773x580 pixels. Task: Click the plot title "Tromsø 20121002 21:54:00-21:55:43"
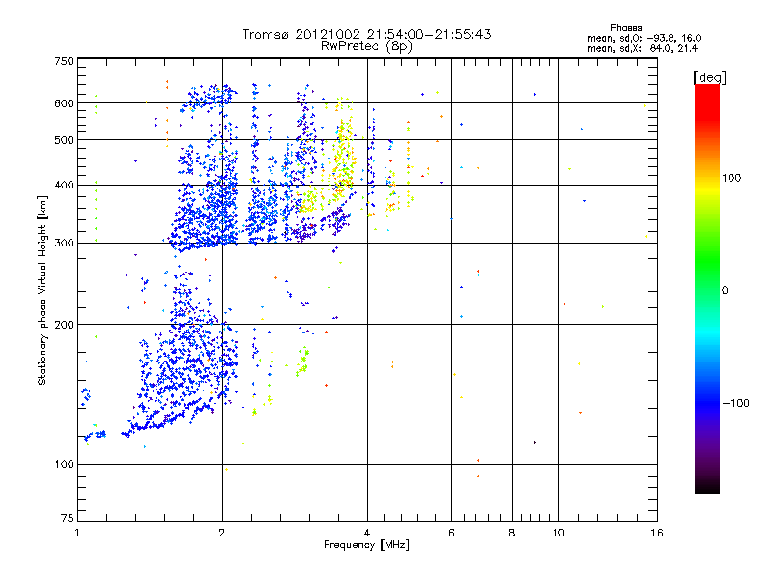click(x=366, y=34)
